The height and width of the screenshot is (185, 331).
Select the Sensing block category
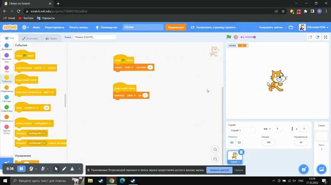[x=7, y=98]
